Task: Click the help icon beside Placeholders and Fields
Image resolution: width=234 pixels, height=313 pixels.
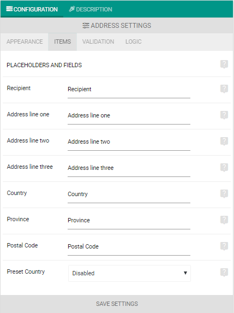Action: [224, 64]
